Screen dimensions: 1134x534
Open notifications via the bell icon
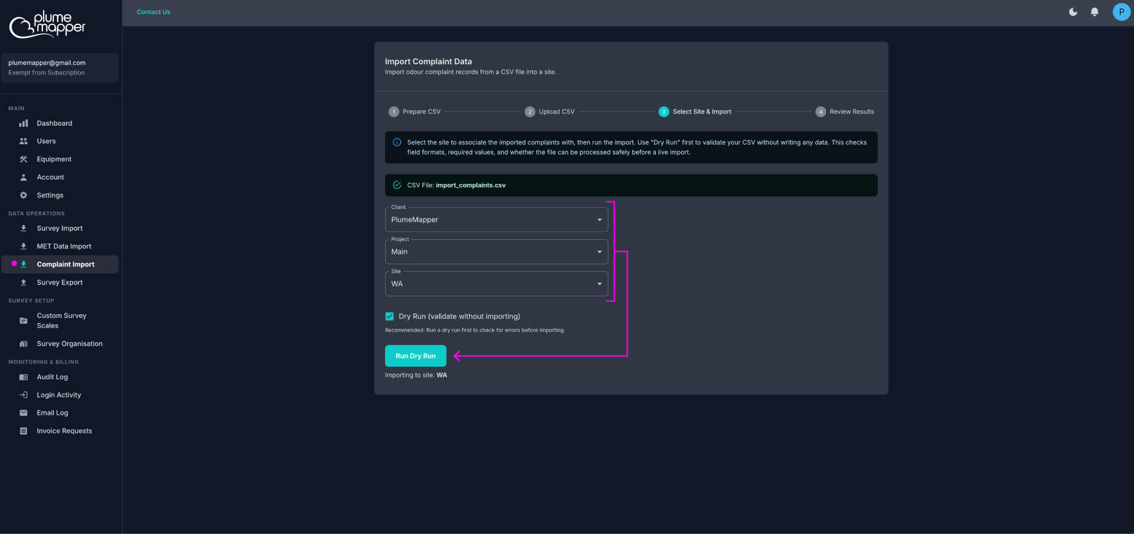pos(1095,12)
